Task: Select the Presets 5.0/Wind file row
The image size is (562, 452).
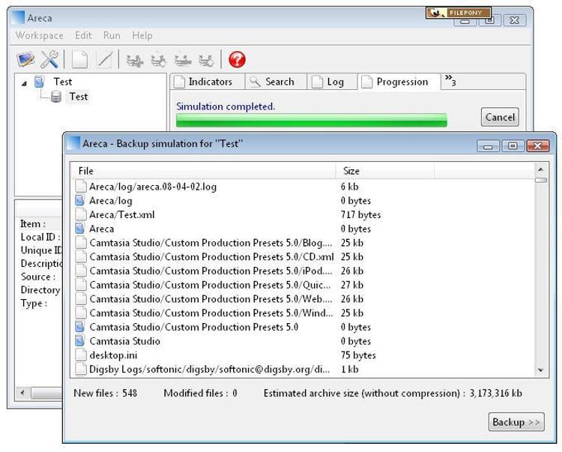Action: 303,313
